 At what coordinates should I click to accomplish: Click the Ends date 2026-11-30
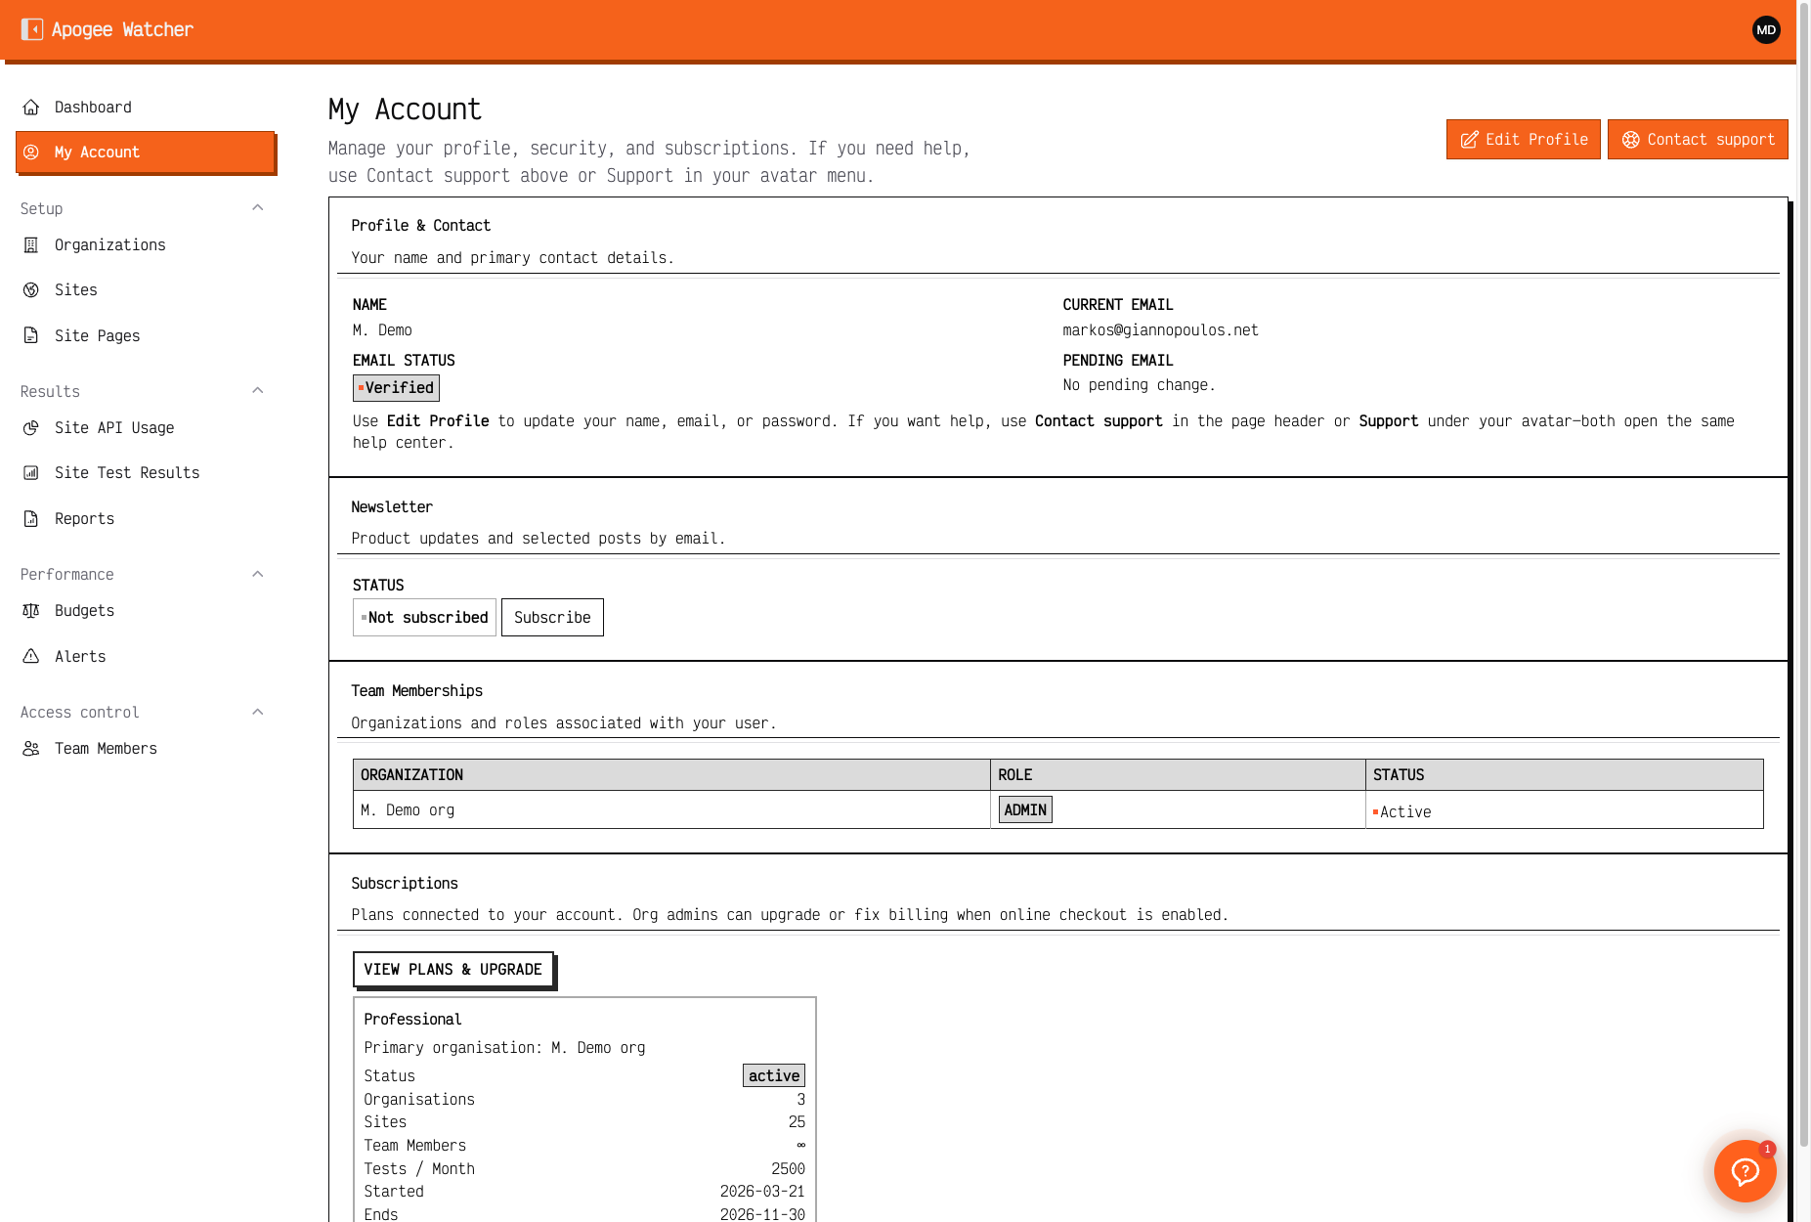(x=762, y=1214)
